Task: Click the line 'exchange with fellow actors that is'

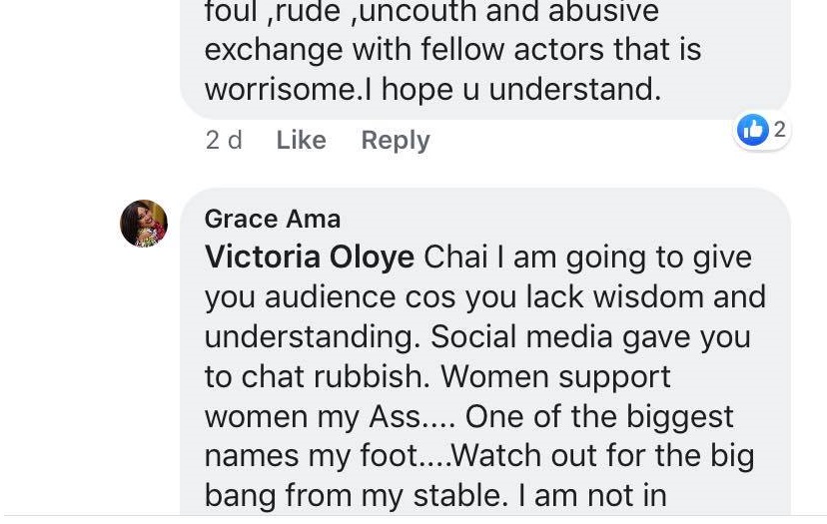Action: 452,49
